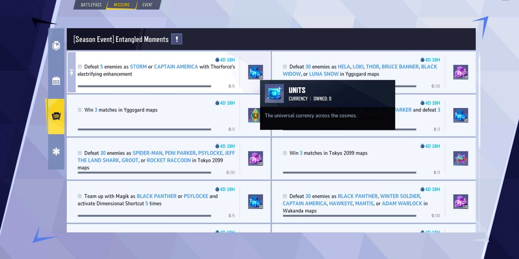Select the yellow highlighted season event sidebar icon
The width and height of the screenshot is (519, 259).
coord(56,116)
